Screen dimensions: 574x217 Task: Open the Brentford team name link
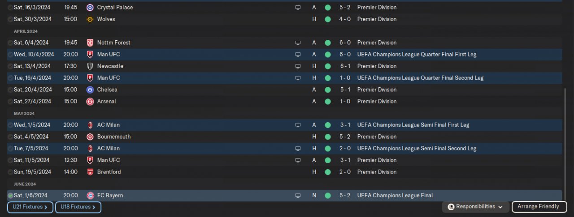(109, 172)
